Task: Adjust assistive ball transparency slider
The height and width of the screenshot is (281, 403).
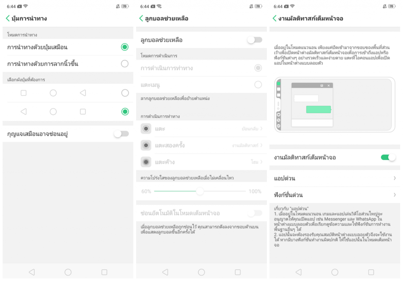Action: pos(200,191)
